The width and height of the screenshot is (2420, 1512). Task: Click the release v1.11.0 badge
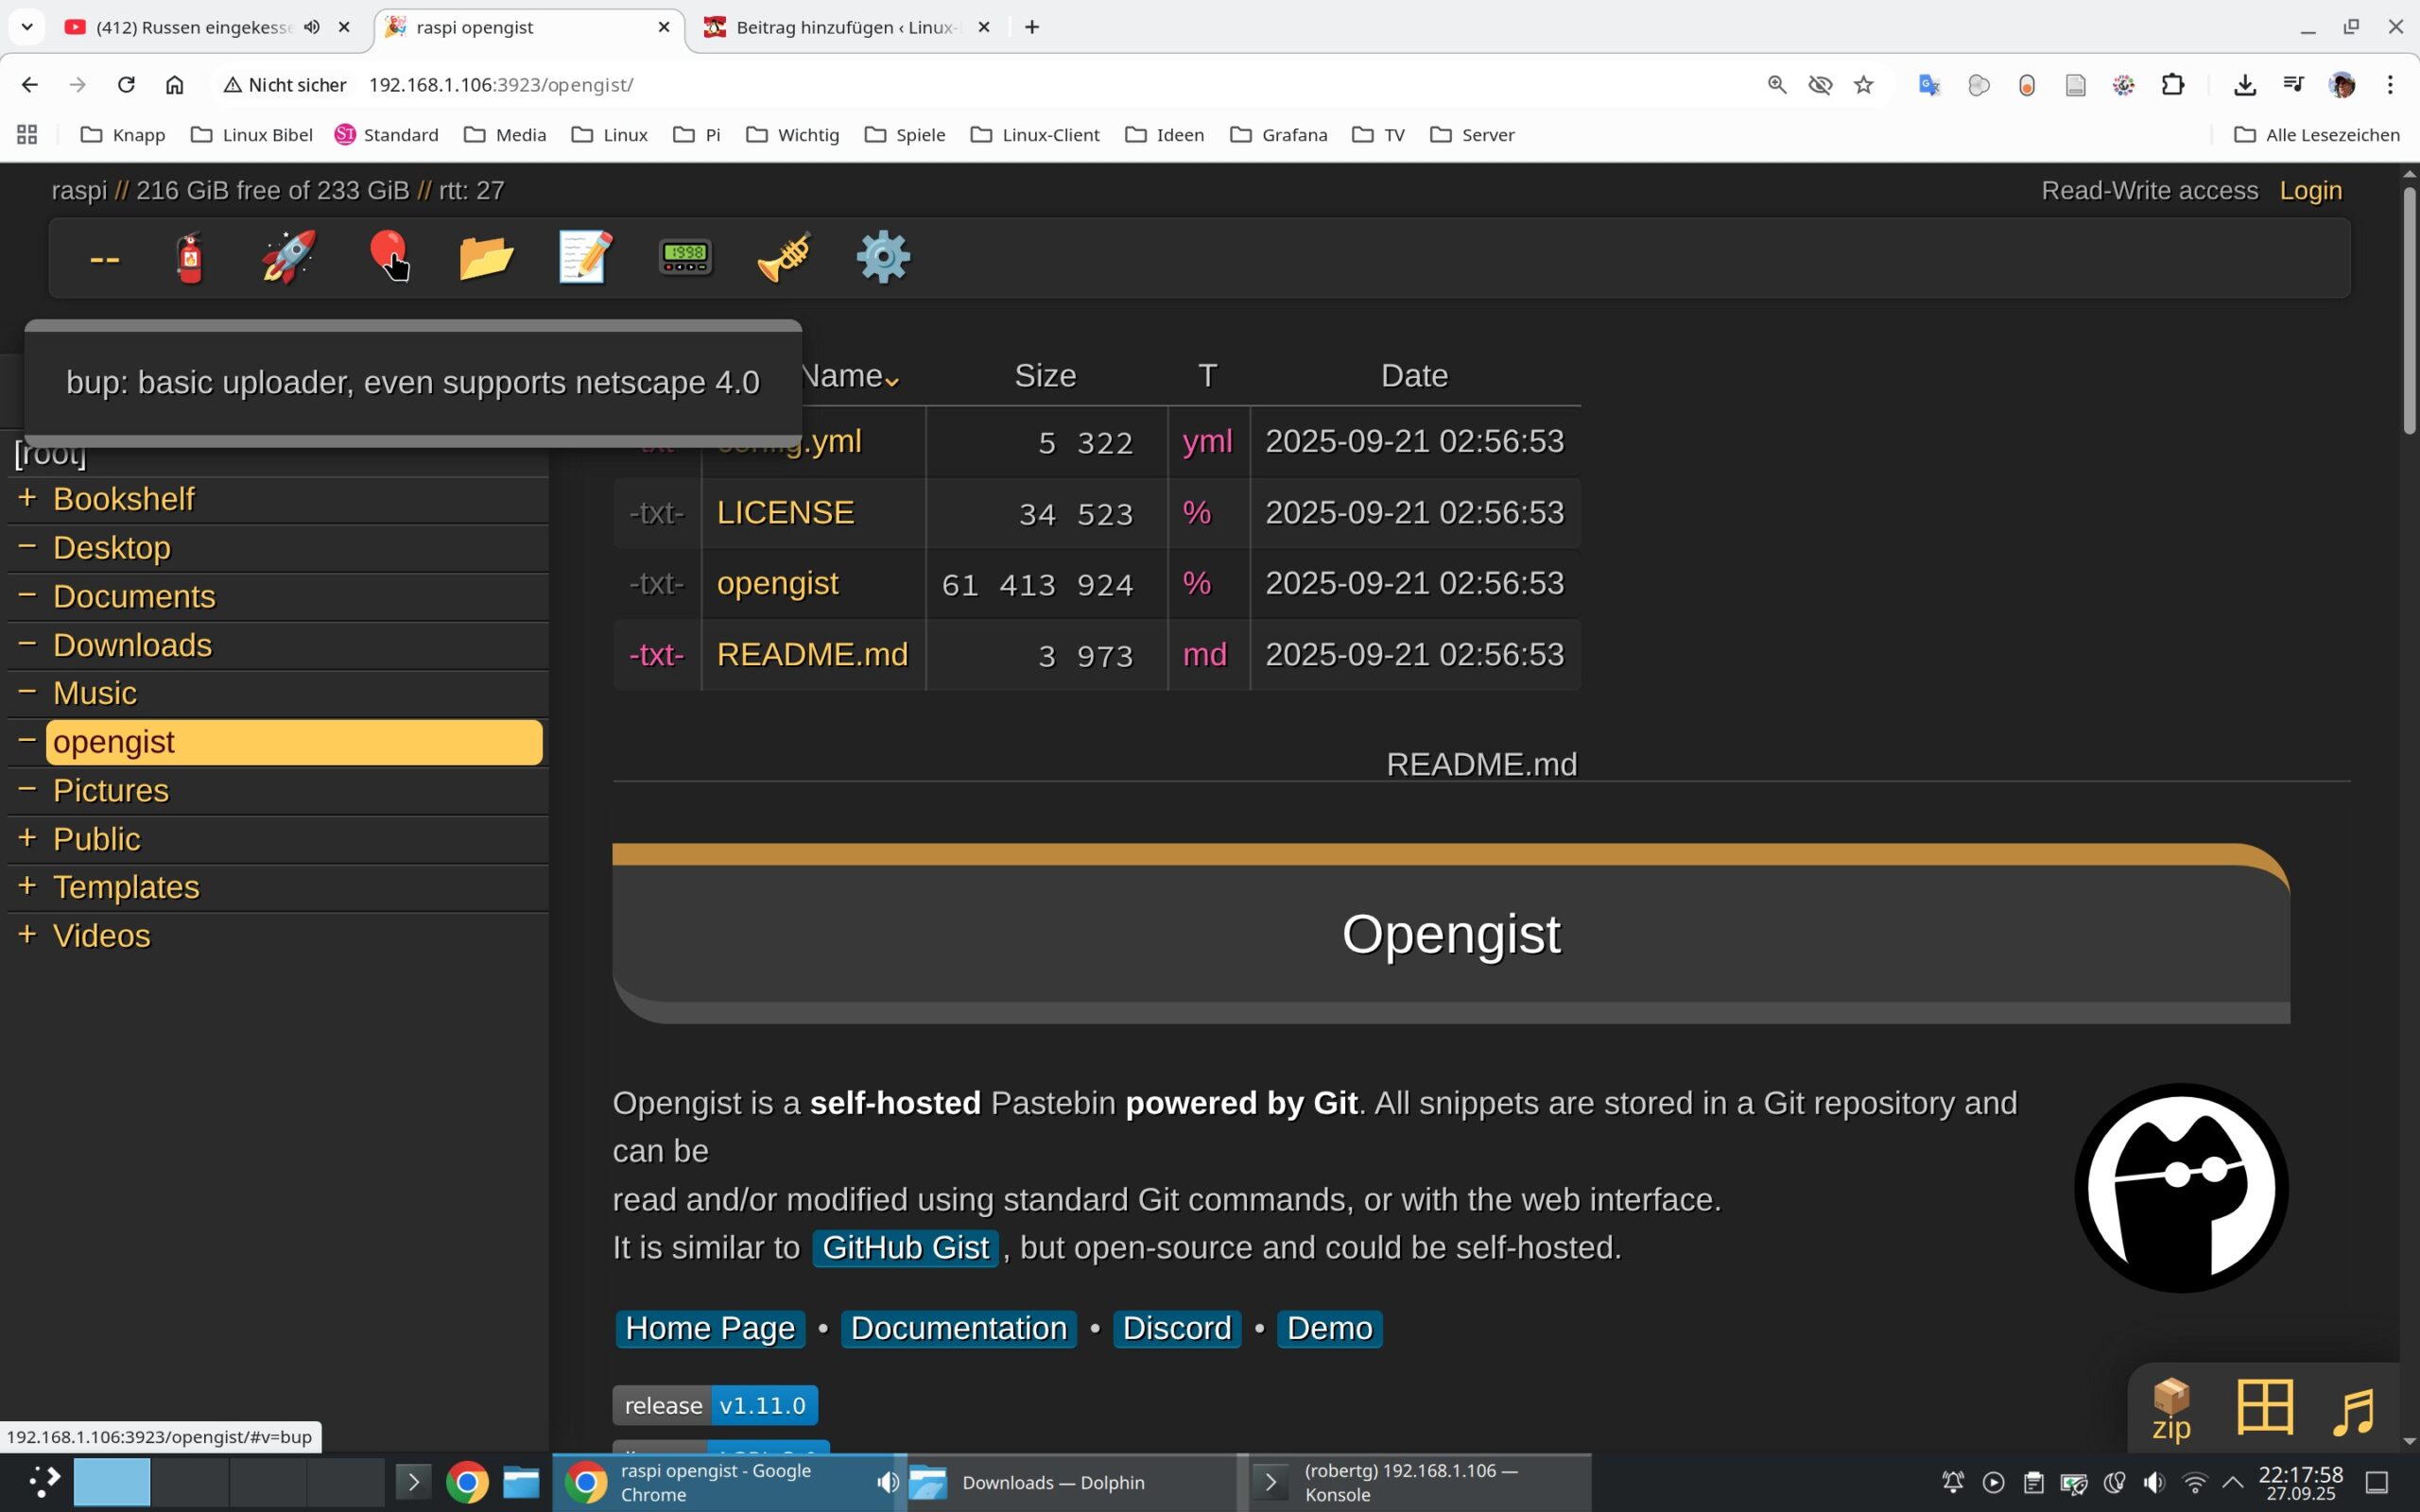715,1405
